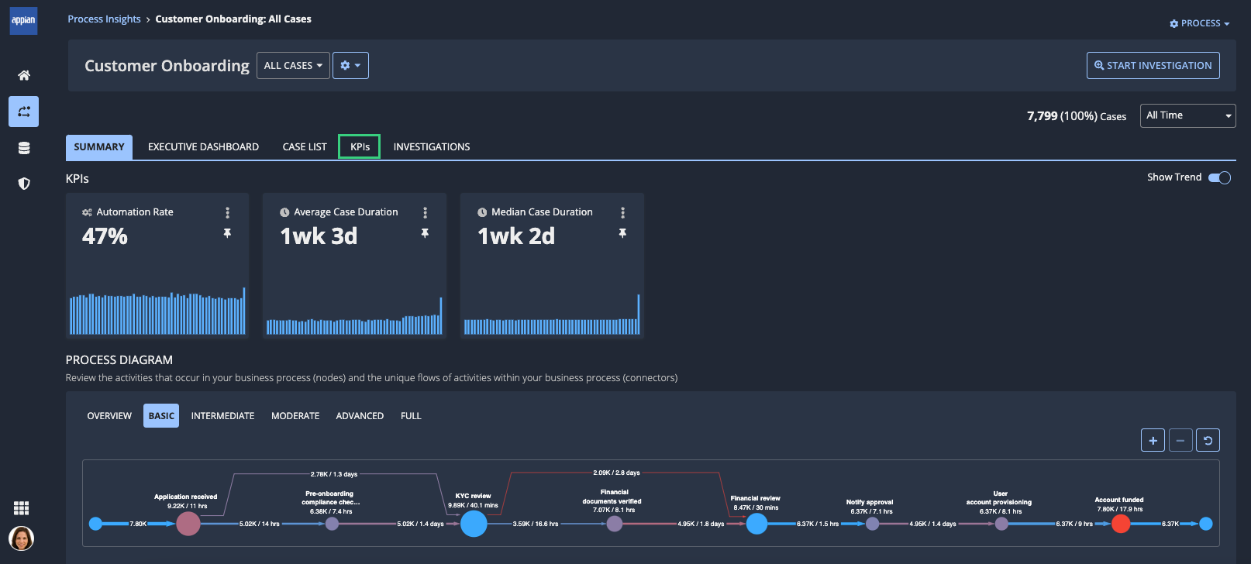Image resolution: width=1251 pixels, height=564 pixels.
Task: Click the 47% Automation Rate value
Action: (105, 236)
